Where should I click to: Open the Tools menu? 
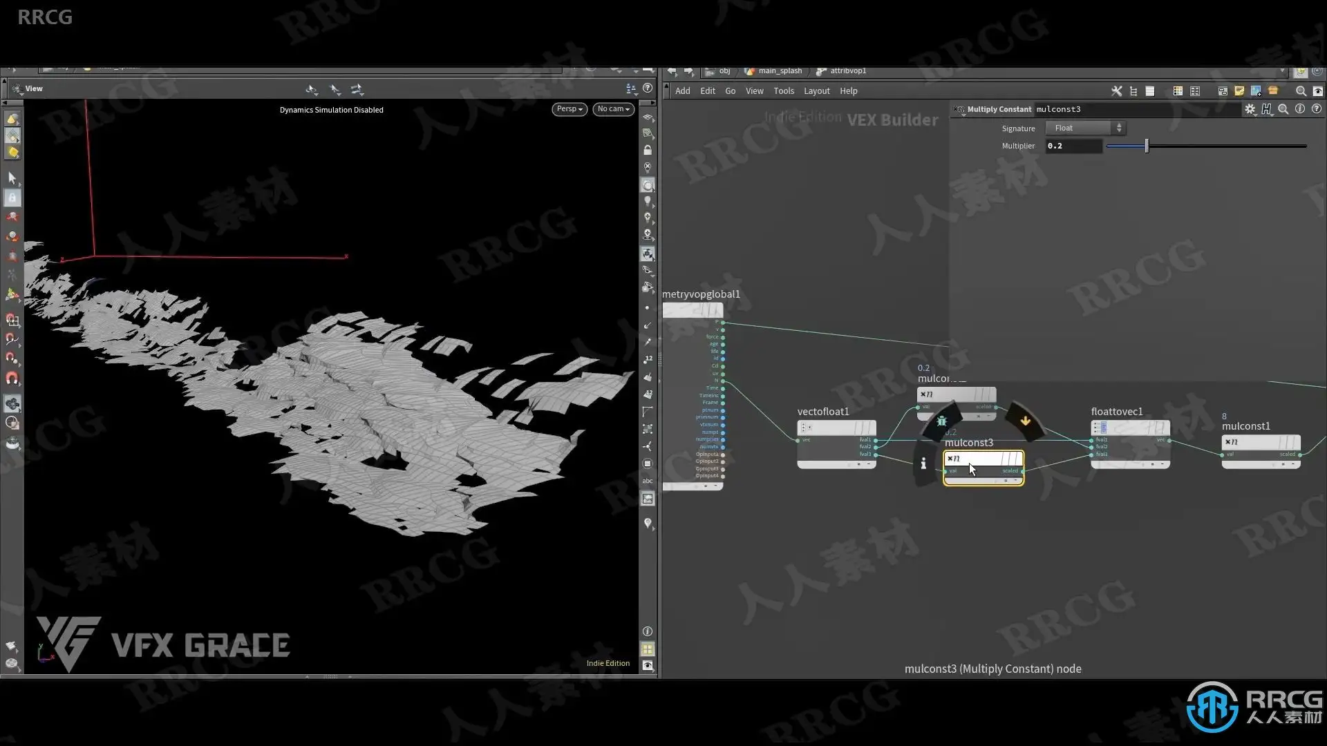(783, 91)
